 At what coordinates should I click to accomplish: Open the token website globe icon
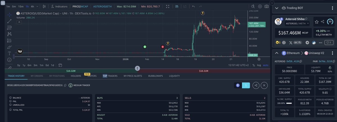[284, 42]
